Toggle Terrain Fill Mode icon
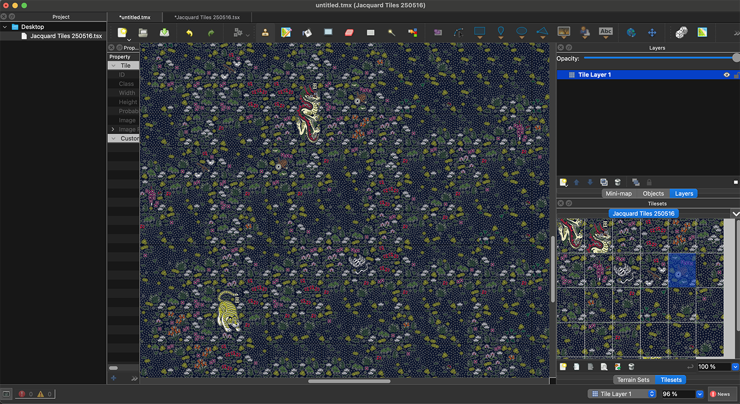 click(x=702, y=32)
